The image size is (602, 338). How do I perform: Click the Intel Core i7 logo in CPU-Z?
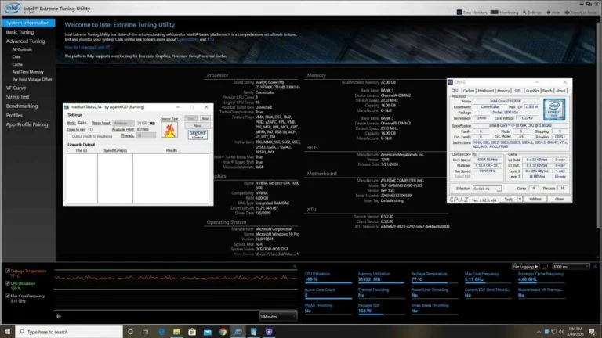[554, 110]
